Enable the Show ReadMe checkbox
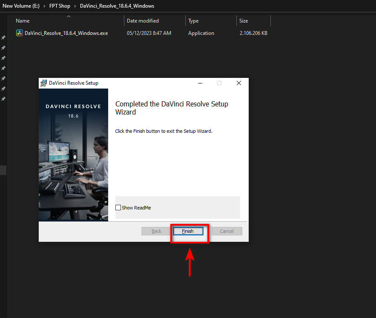Screen dimensions: 376x318 tap(118, 208)
